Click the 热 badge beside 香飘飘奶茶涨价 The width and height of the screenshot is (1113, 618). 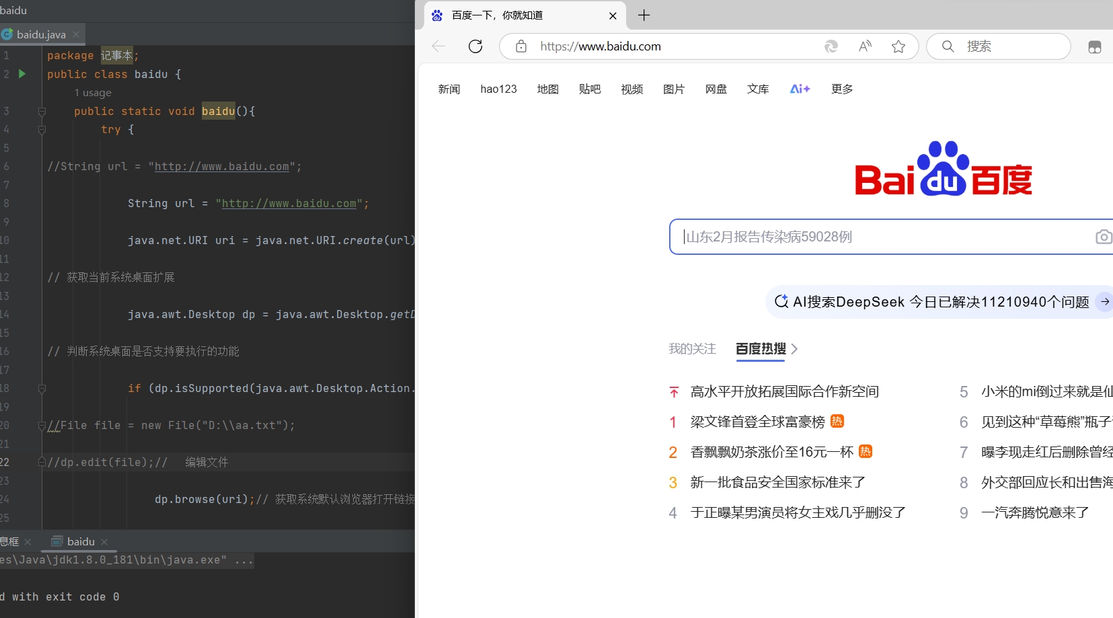pos(866,451)
